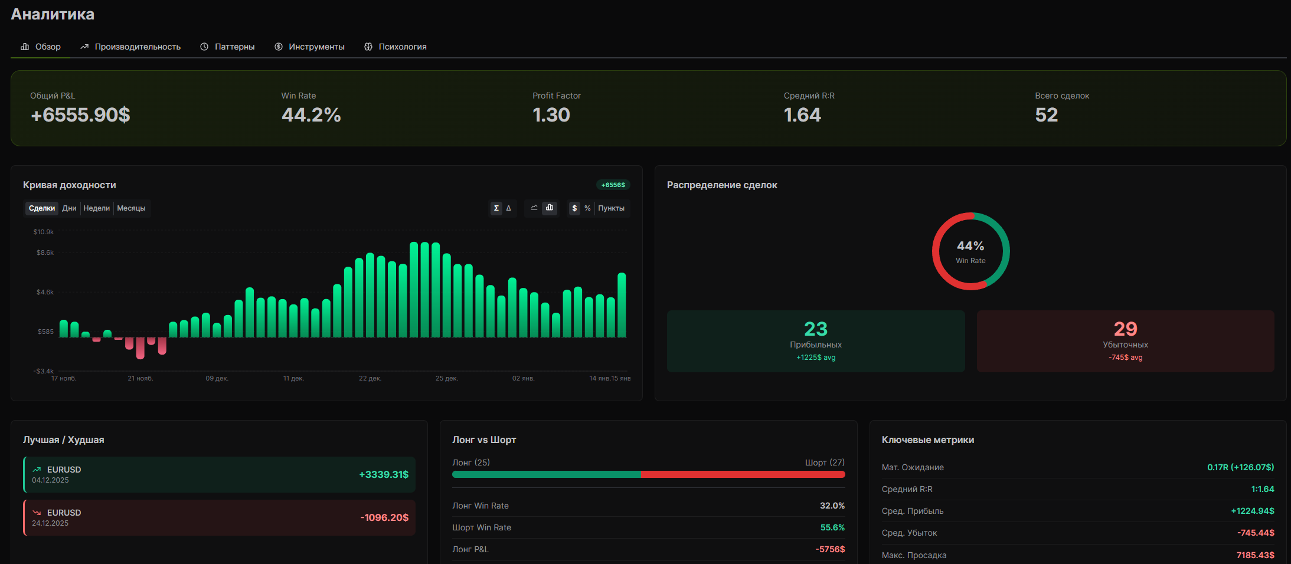Open the Психология tab
1291x564 pixels.
(396, 47)
